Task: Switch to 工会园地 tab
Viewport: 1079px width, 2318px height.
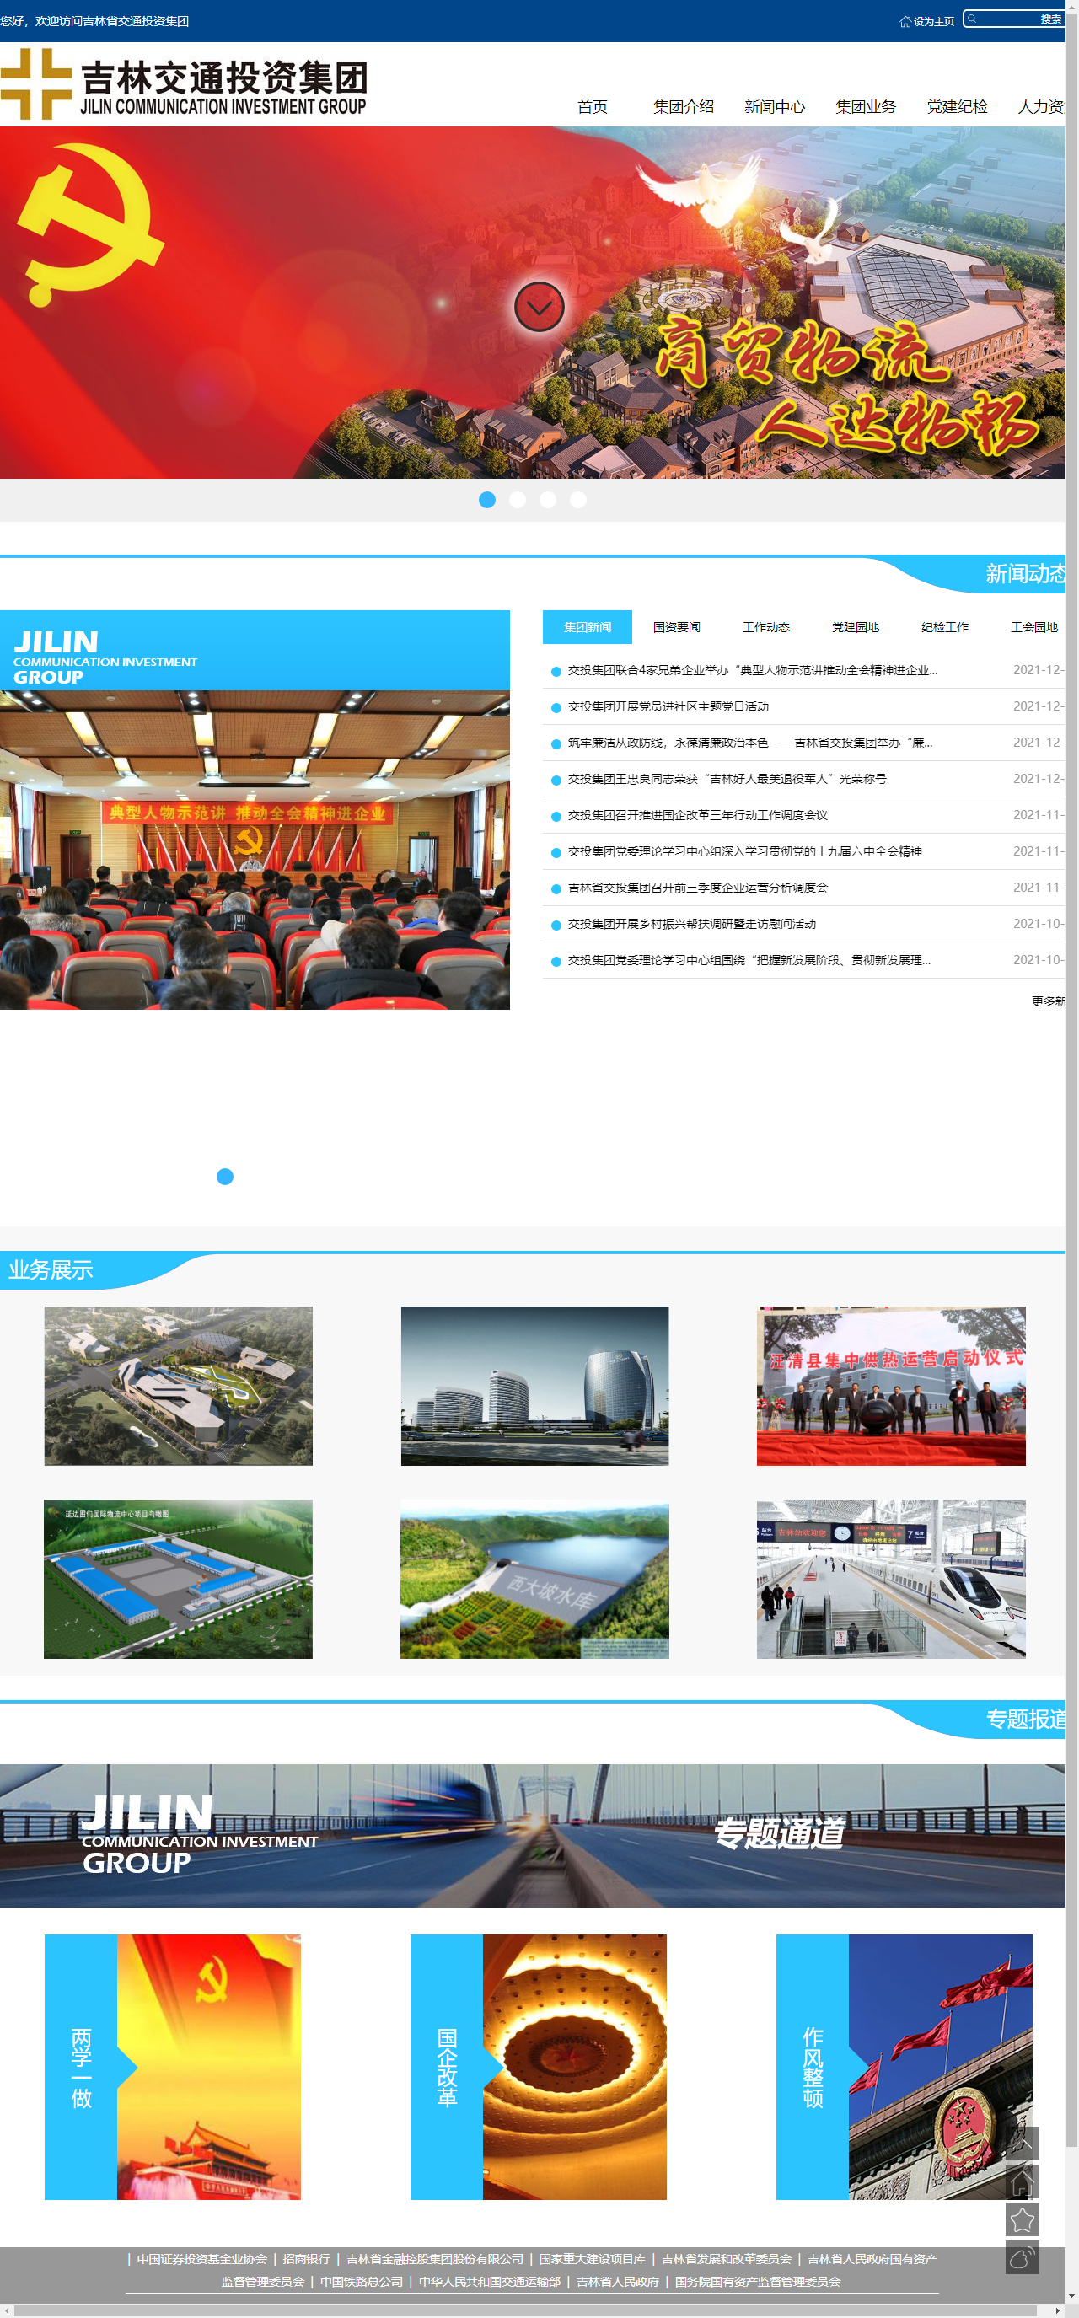Action: (x=1033, y=627)
